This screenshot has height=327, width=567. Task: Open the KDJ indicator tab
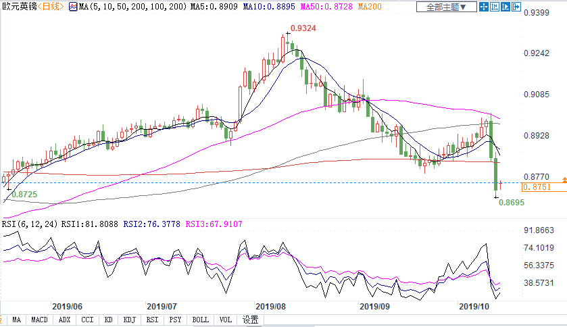pos(129,320)
